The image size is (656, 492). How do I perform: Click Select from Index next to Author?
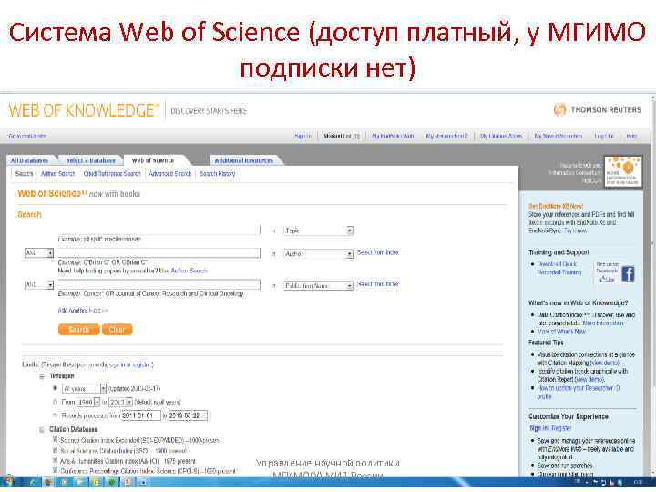pos(378,252)
